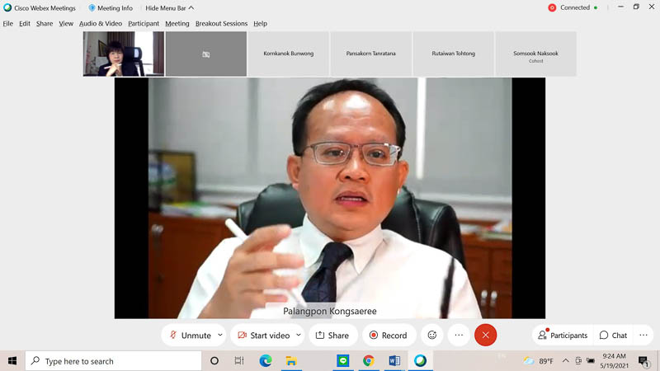Screen dimensions: 660x371
Task: Click the red leave meeting button
Action: click(485, 336)
